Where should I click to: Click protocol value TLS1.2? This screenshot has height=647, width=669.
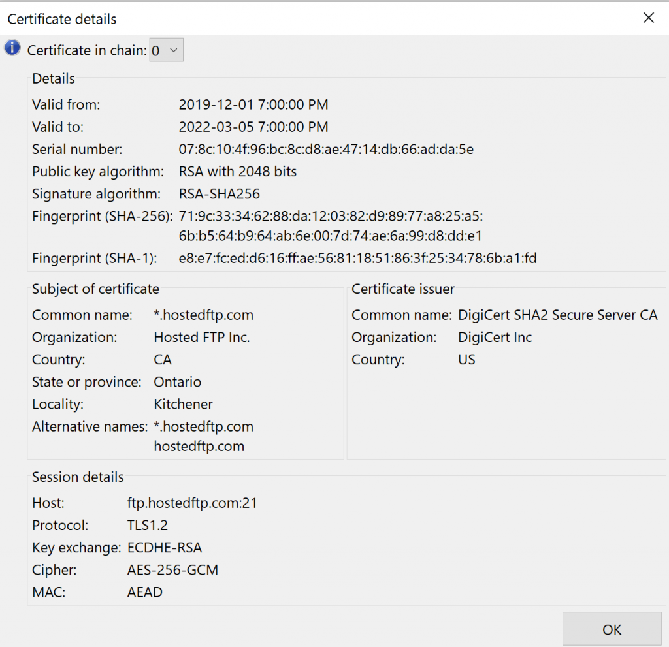(148, 526)
